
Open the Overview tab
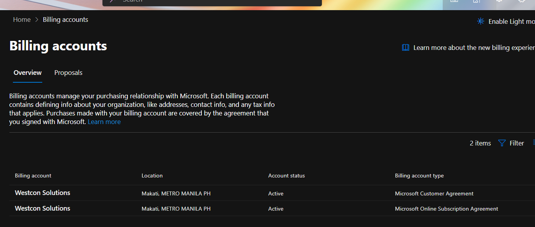(x=27, y=73)
